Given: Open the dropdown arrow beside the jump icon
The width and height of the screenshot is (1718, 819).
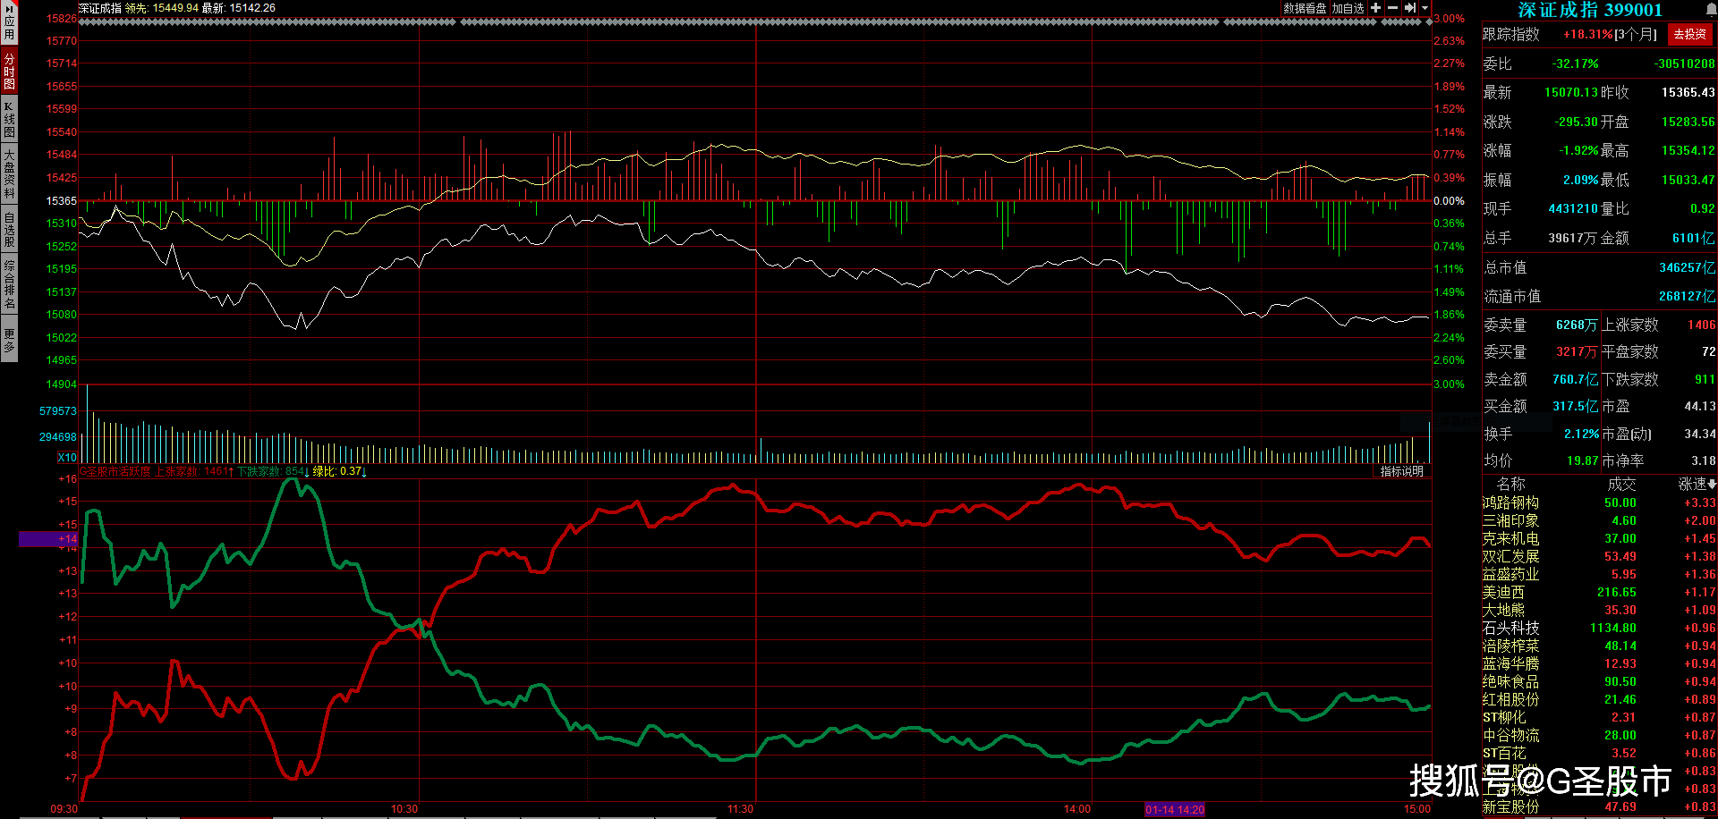Looking at the screenshot, I should pos(1425,8).
